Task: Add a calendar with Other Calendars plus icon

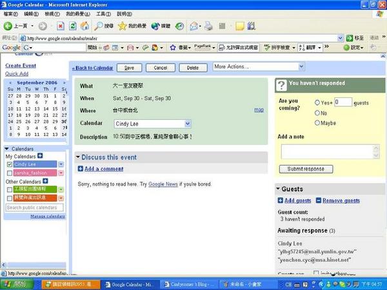Action: click(x=45, y=181)
